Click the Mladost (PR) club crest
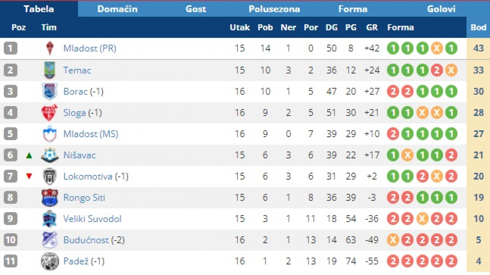This screenshot has height=275, width=490. 50,48
